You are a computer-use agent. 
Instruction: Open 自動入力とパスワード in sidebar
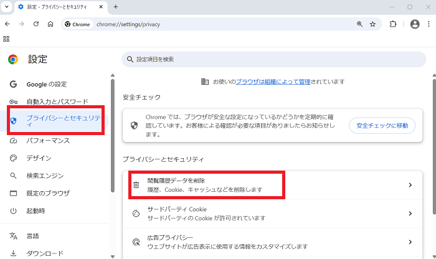(x=57, y=101)
